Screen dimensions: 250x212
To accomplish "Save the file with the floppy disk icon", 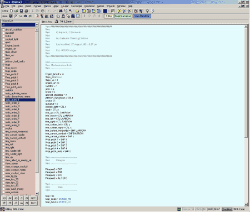I will 21,11.
